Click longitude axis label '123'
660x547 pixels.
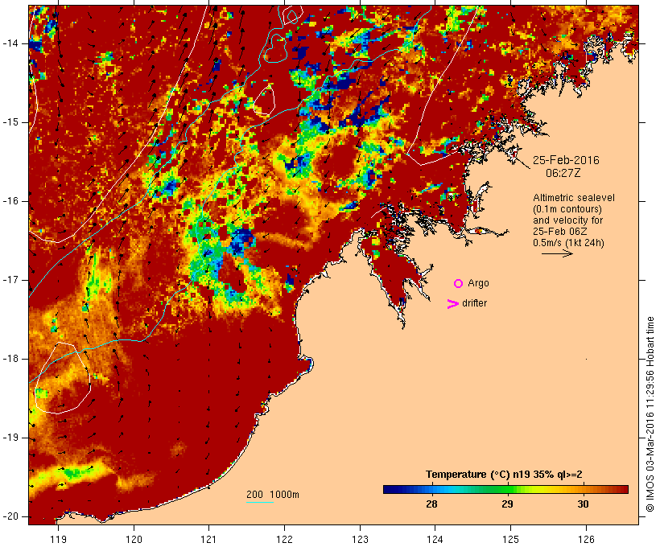click(360, 540)
